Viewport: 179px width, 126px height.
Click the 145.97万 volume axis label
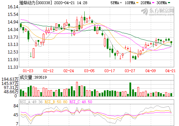pyautogui.click(x=10, y=84)
